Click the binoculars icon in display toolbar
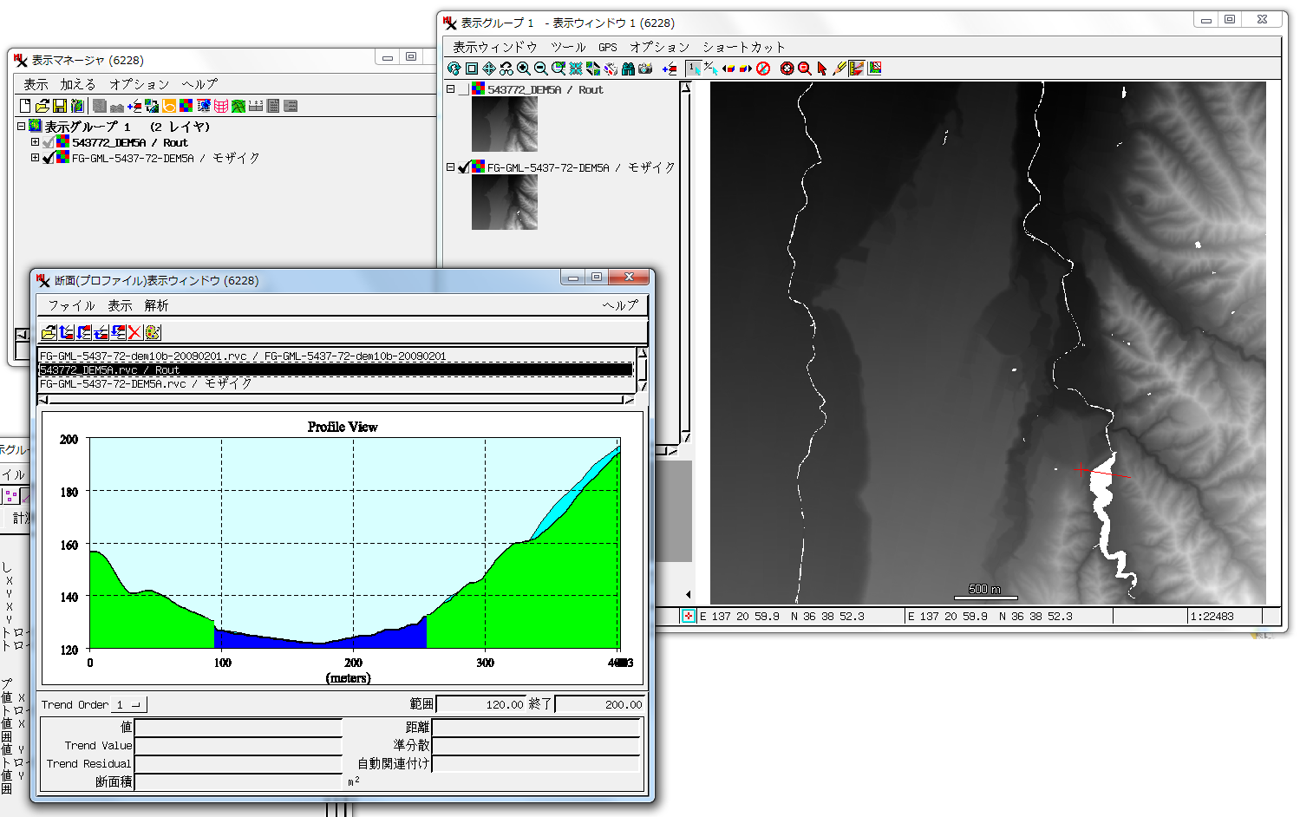This screenshot has width=1300, height=817. tap(628, 69)
